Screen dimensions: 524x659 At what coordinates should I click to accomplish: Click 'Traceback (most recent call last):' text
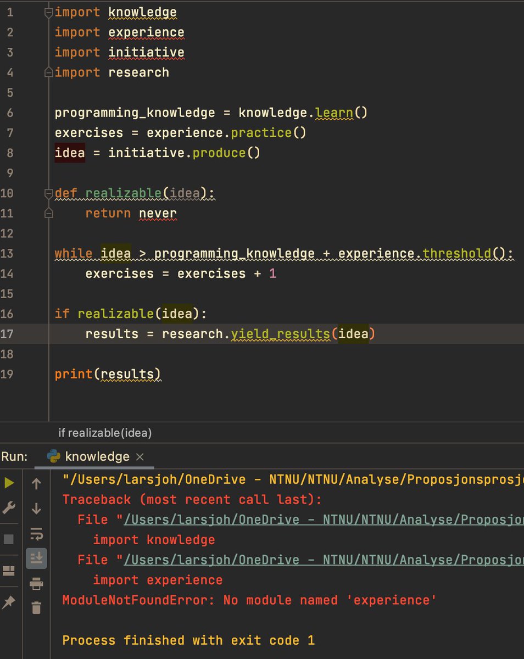pos(192,500)
